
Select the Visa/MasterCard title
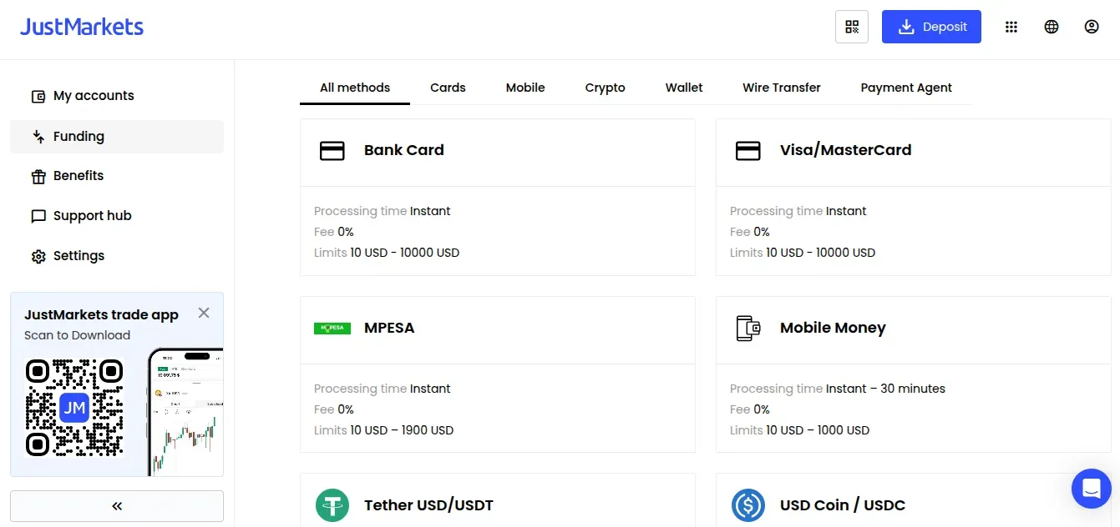[x=846, y=150]
